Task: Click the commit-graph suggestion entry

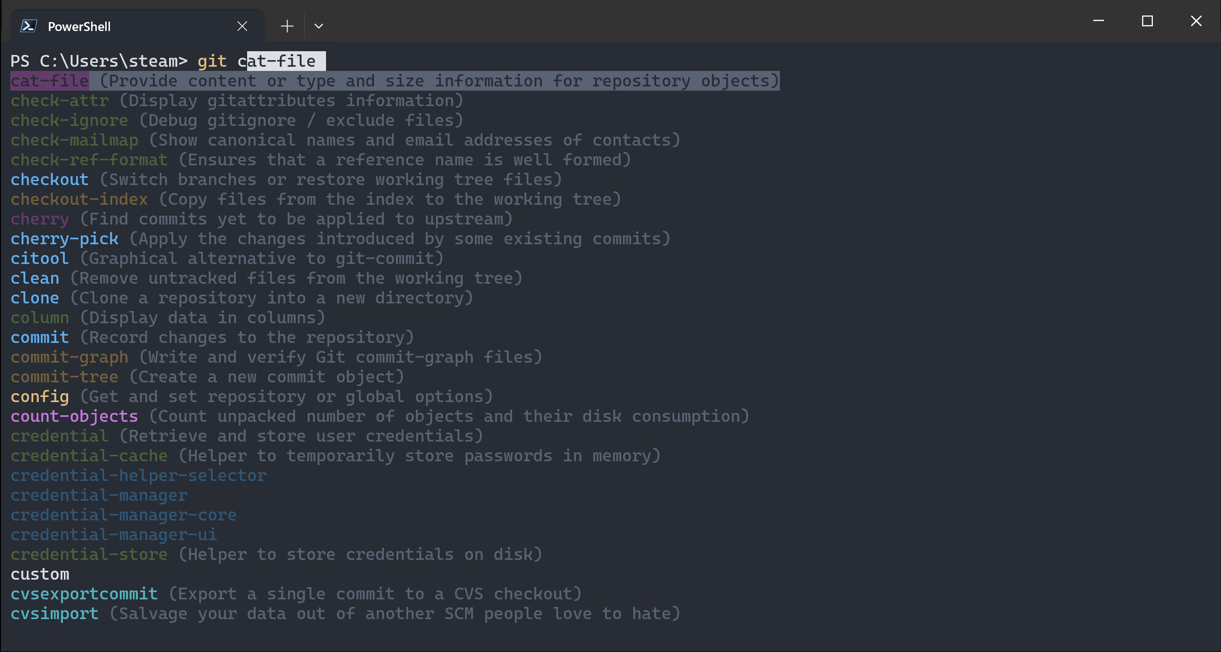Action: point(69,357)
